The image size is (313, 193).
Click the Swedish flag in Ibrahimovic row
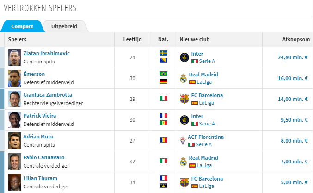(x=163, y=53)
